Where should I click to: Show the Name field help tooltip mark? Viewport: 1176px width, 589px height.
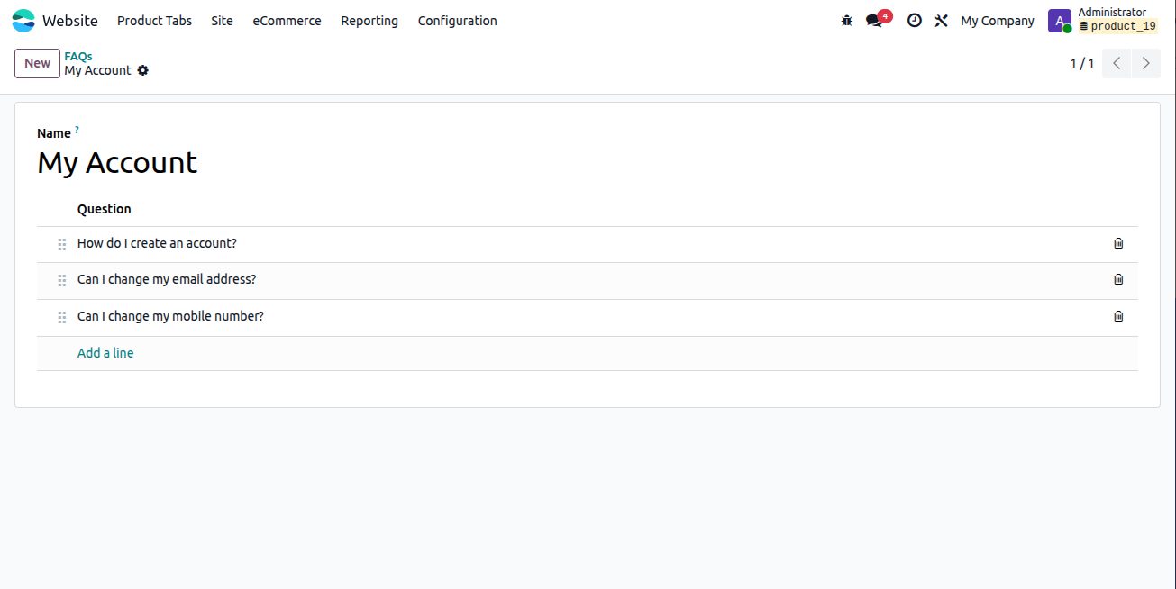(x=77, y=130)
